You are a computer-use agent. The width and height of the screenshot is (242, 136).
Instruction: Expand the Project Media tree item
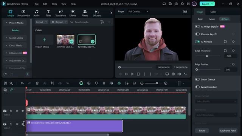(x=6, y=23)
